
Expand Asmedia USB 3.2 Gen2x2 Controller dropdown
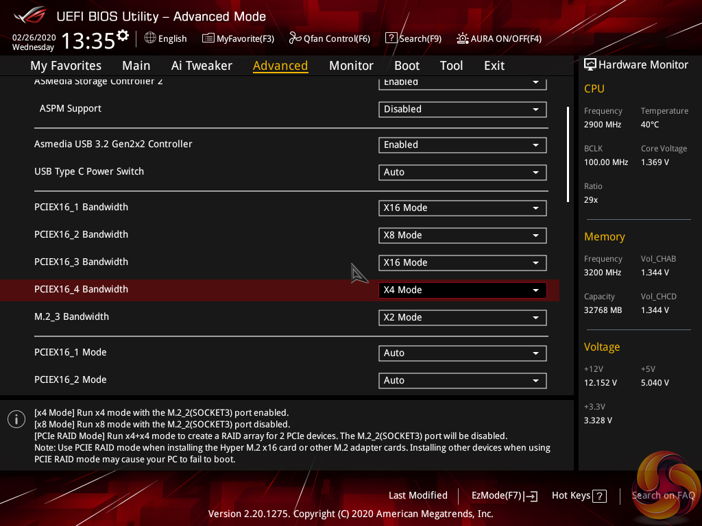point(462,145)
